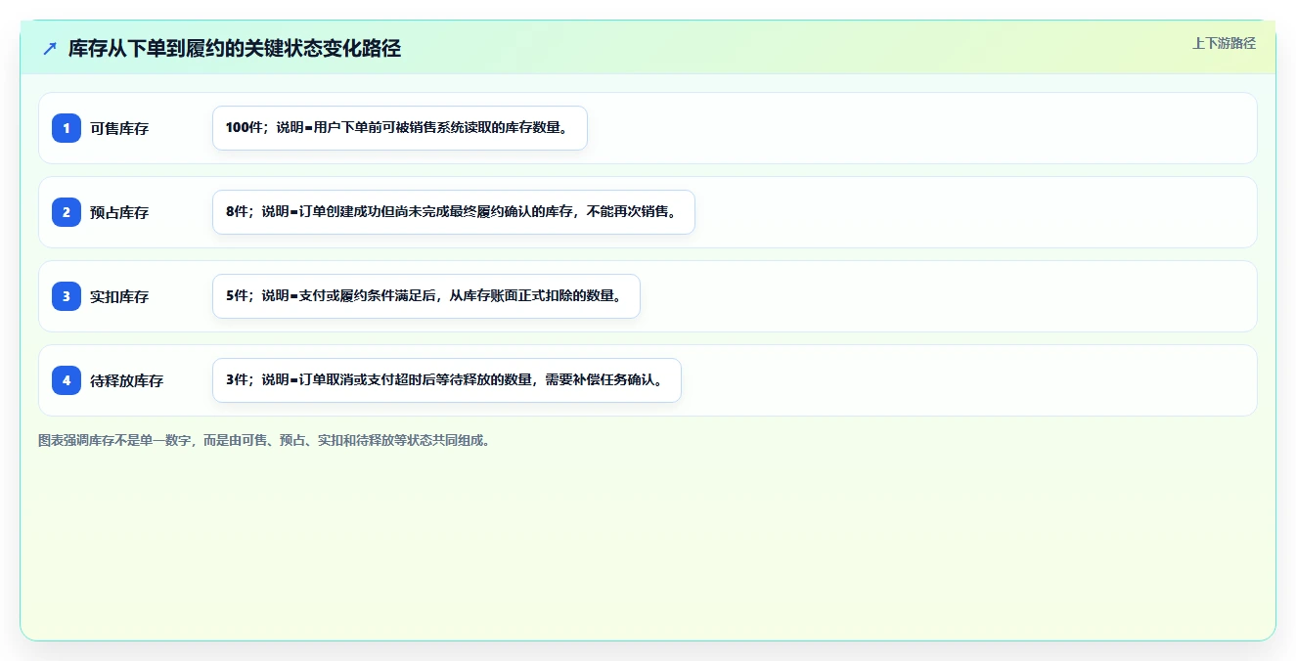Click the 实扣库存 label
The height and width of the screenshot is (661, 1296).
coord(119,296)
